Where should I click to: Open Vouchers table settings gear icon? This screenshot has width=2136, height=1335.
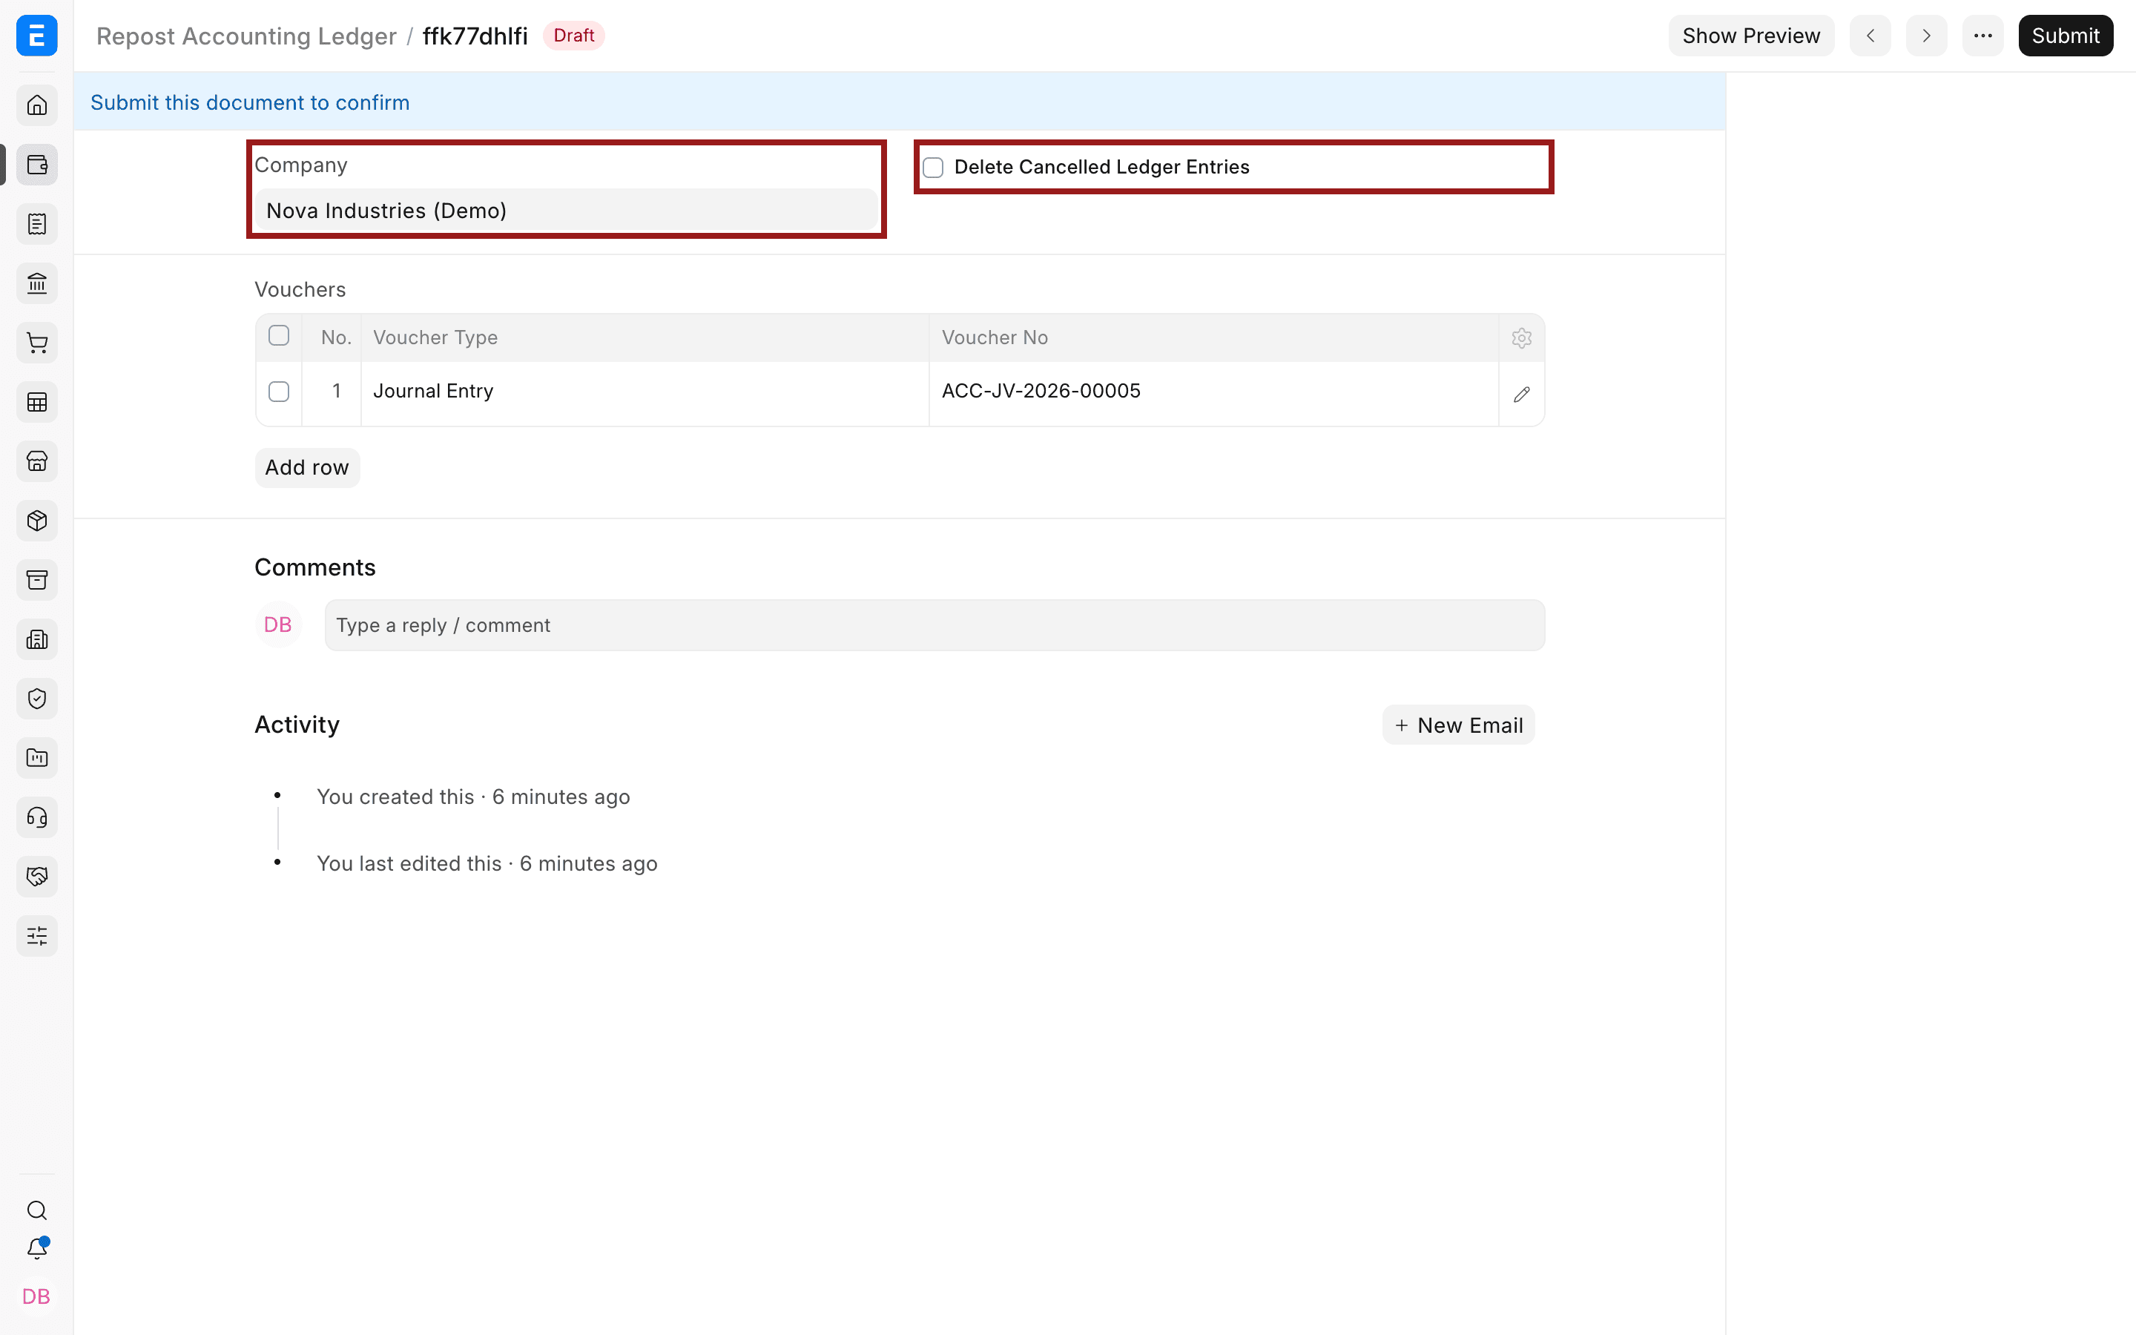1521,338
